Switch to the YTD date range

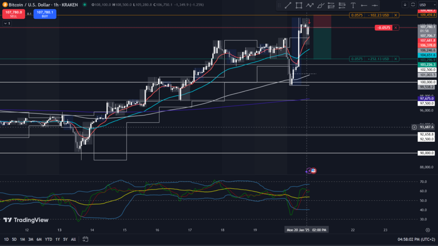[48, 239]
